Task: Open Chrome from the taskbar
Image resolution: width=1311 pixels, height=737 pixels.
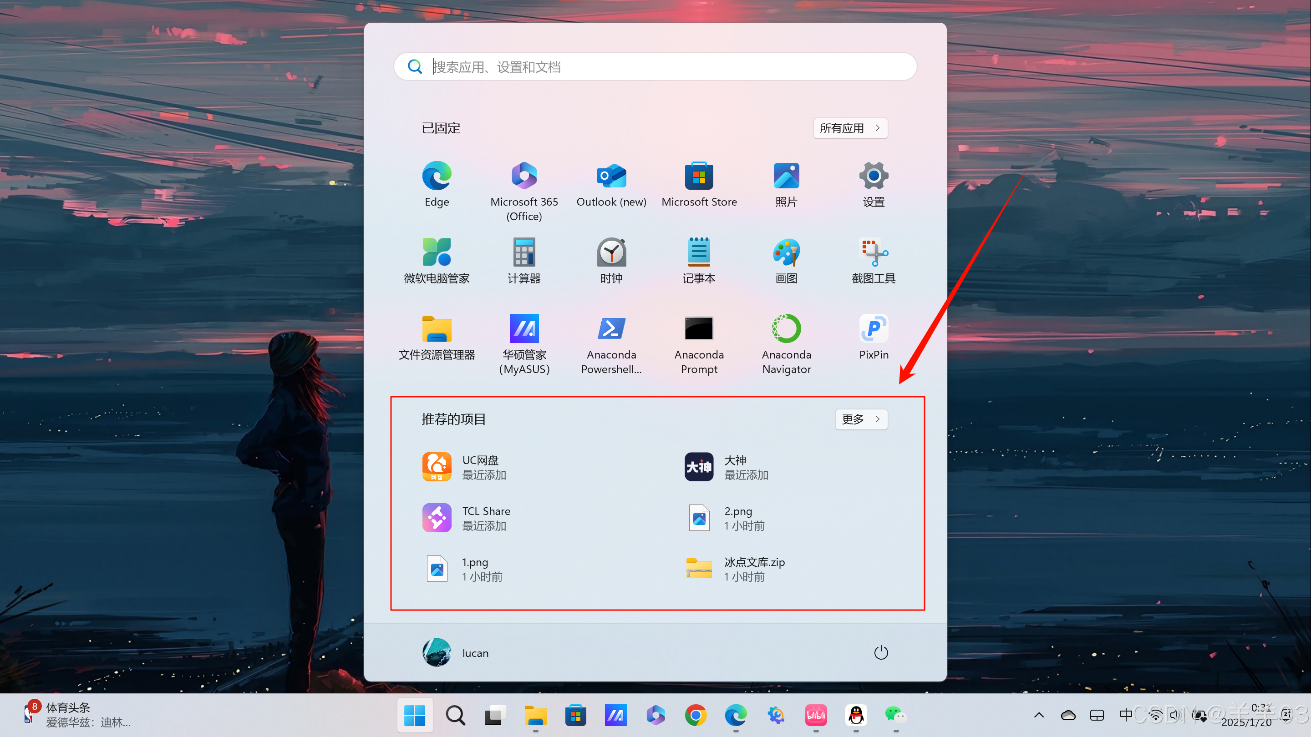Action: coord(695,716)
